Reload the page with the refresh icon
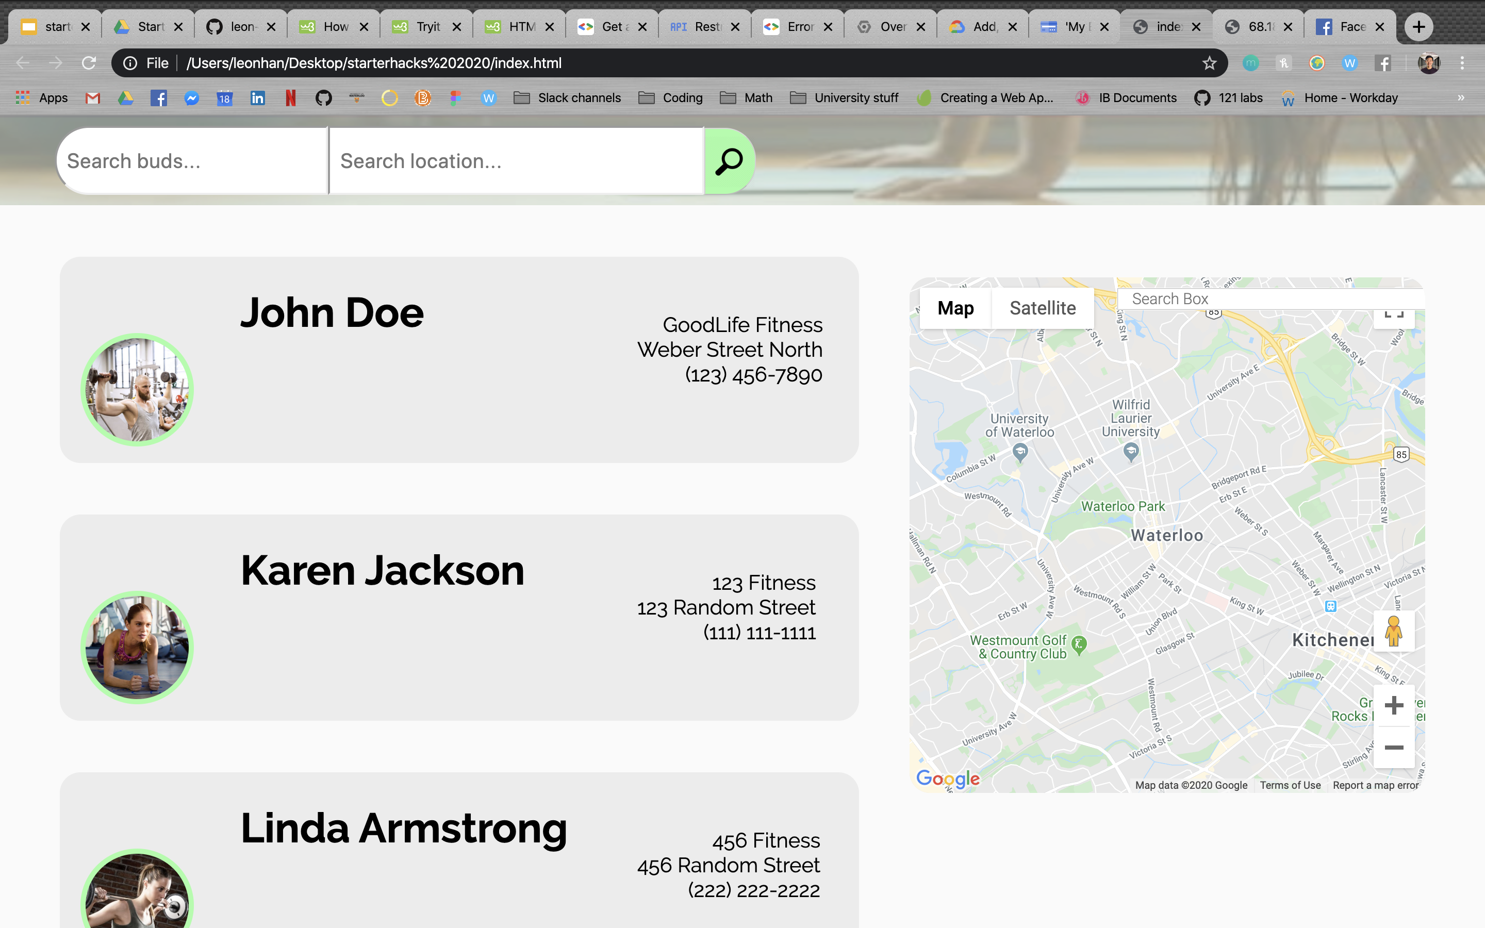 tap(90, 63)
